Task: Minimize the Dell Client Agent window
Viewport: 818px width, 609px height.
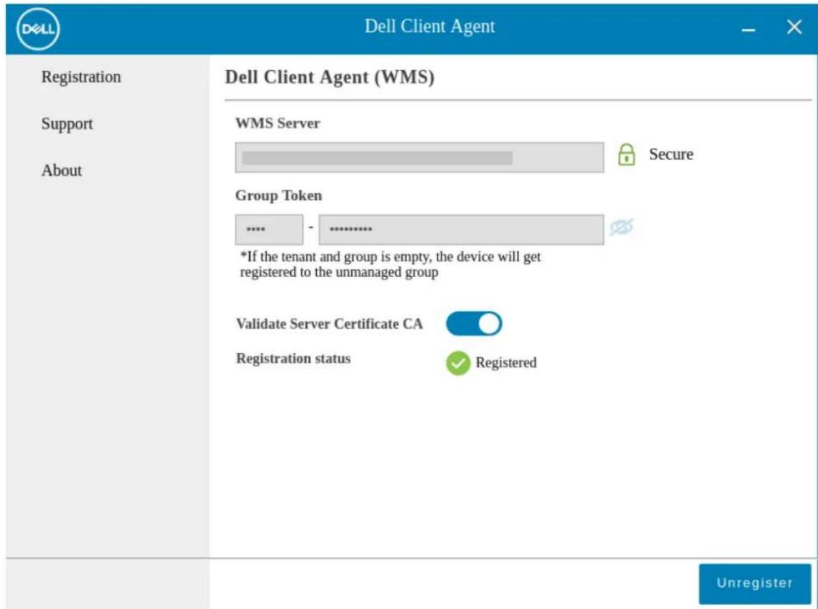Action: [x=749, y=30]
